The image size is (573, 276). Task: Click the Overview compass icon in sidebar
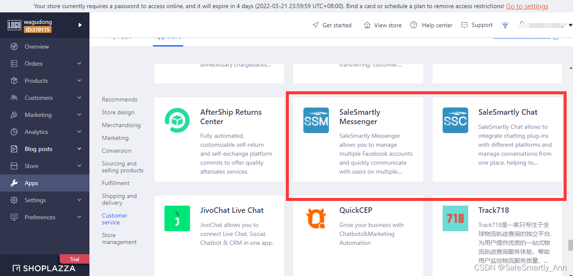[14, 46]
